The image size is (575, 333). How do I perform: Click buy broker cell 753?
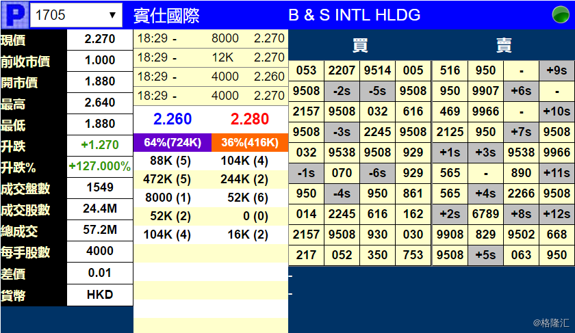(x=413, y=255)
